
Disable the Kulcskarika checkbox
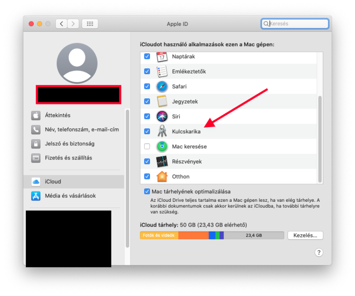(147, 131)
